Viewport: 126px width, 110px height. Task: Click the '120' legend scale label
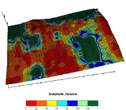[x=88, y=108]
